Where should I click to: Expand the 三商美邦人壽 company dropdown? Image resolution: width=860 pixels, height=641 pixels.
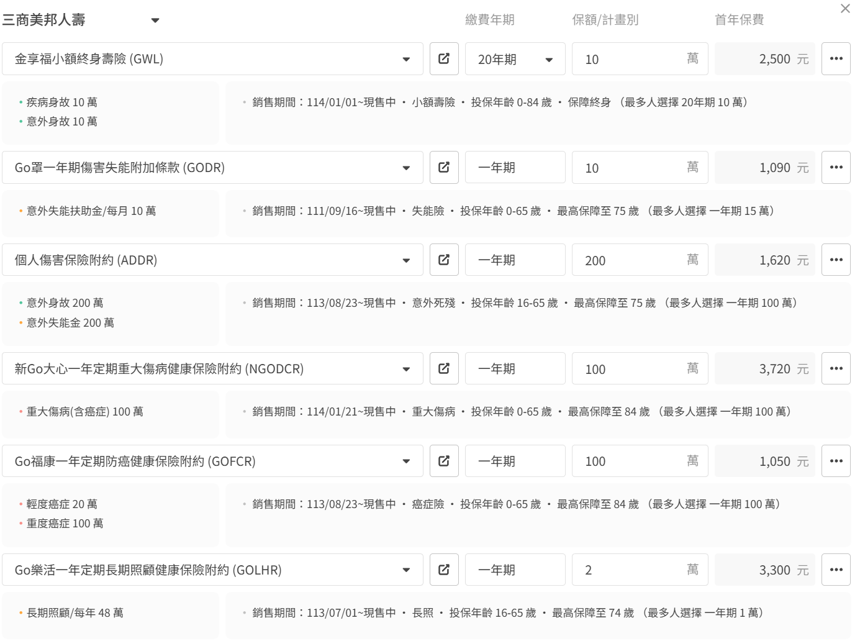(x=155, y=20)
